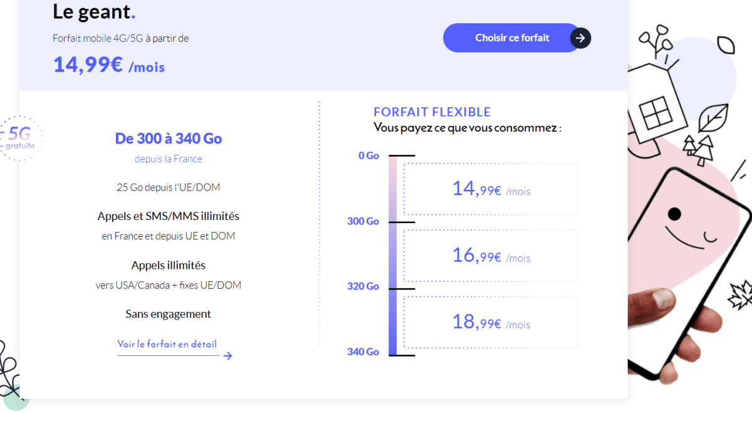Click the 300 Go marker on the gauge

point(363,222)
